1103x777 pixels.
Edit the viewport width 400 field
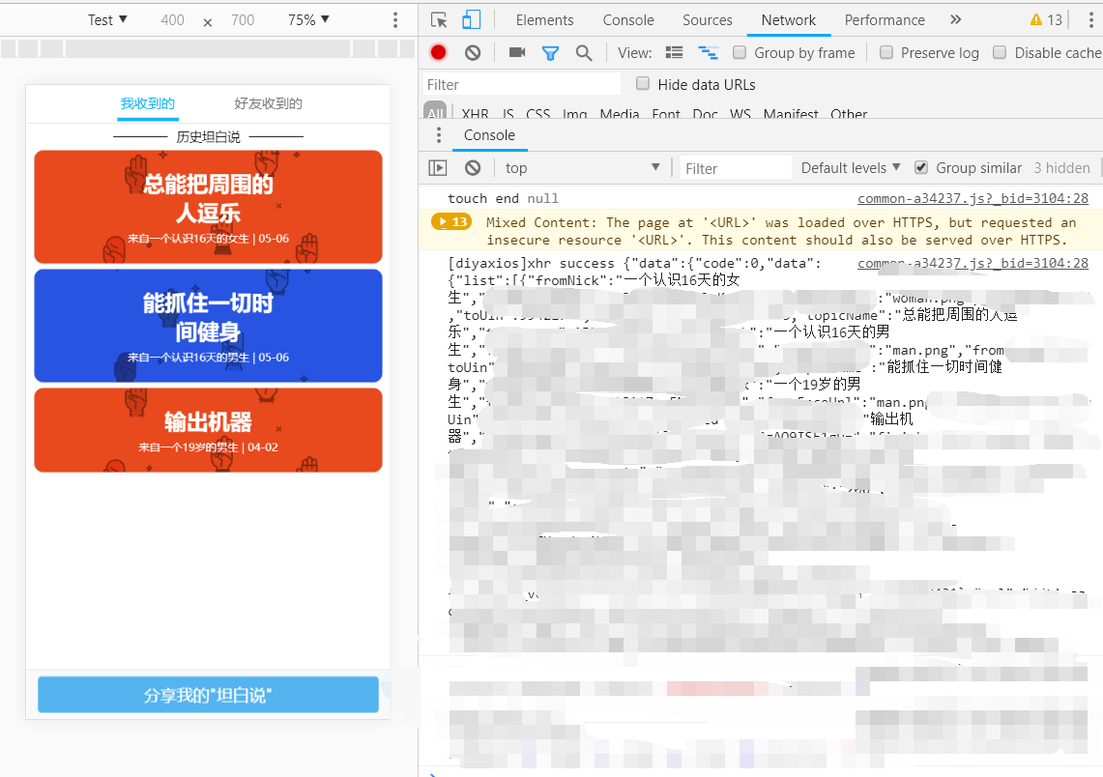pos(172,19)
